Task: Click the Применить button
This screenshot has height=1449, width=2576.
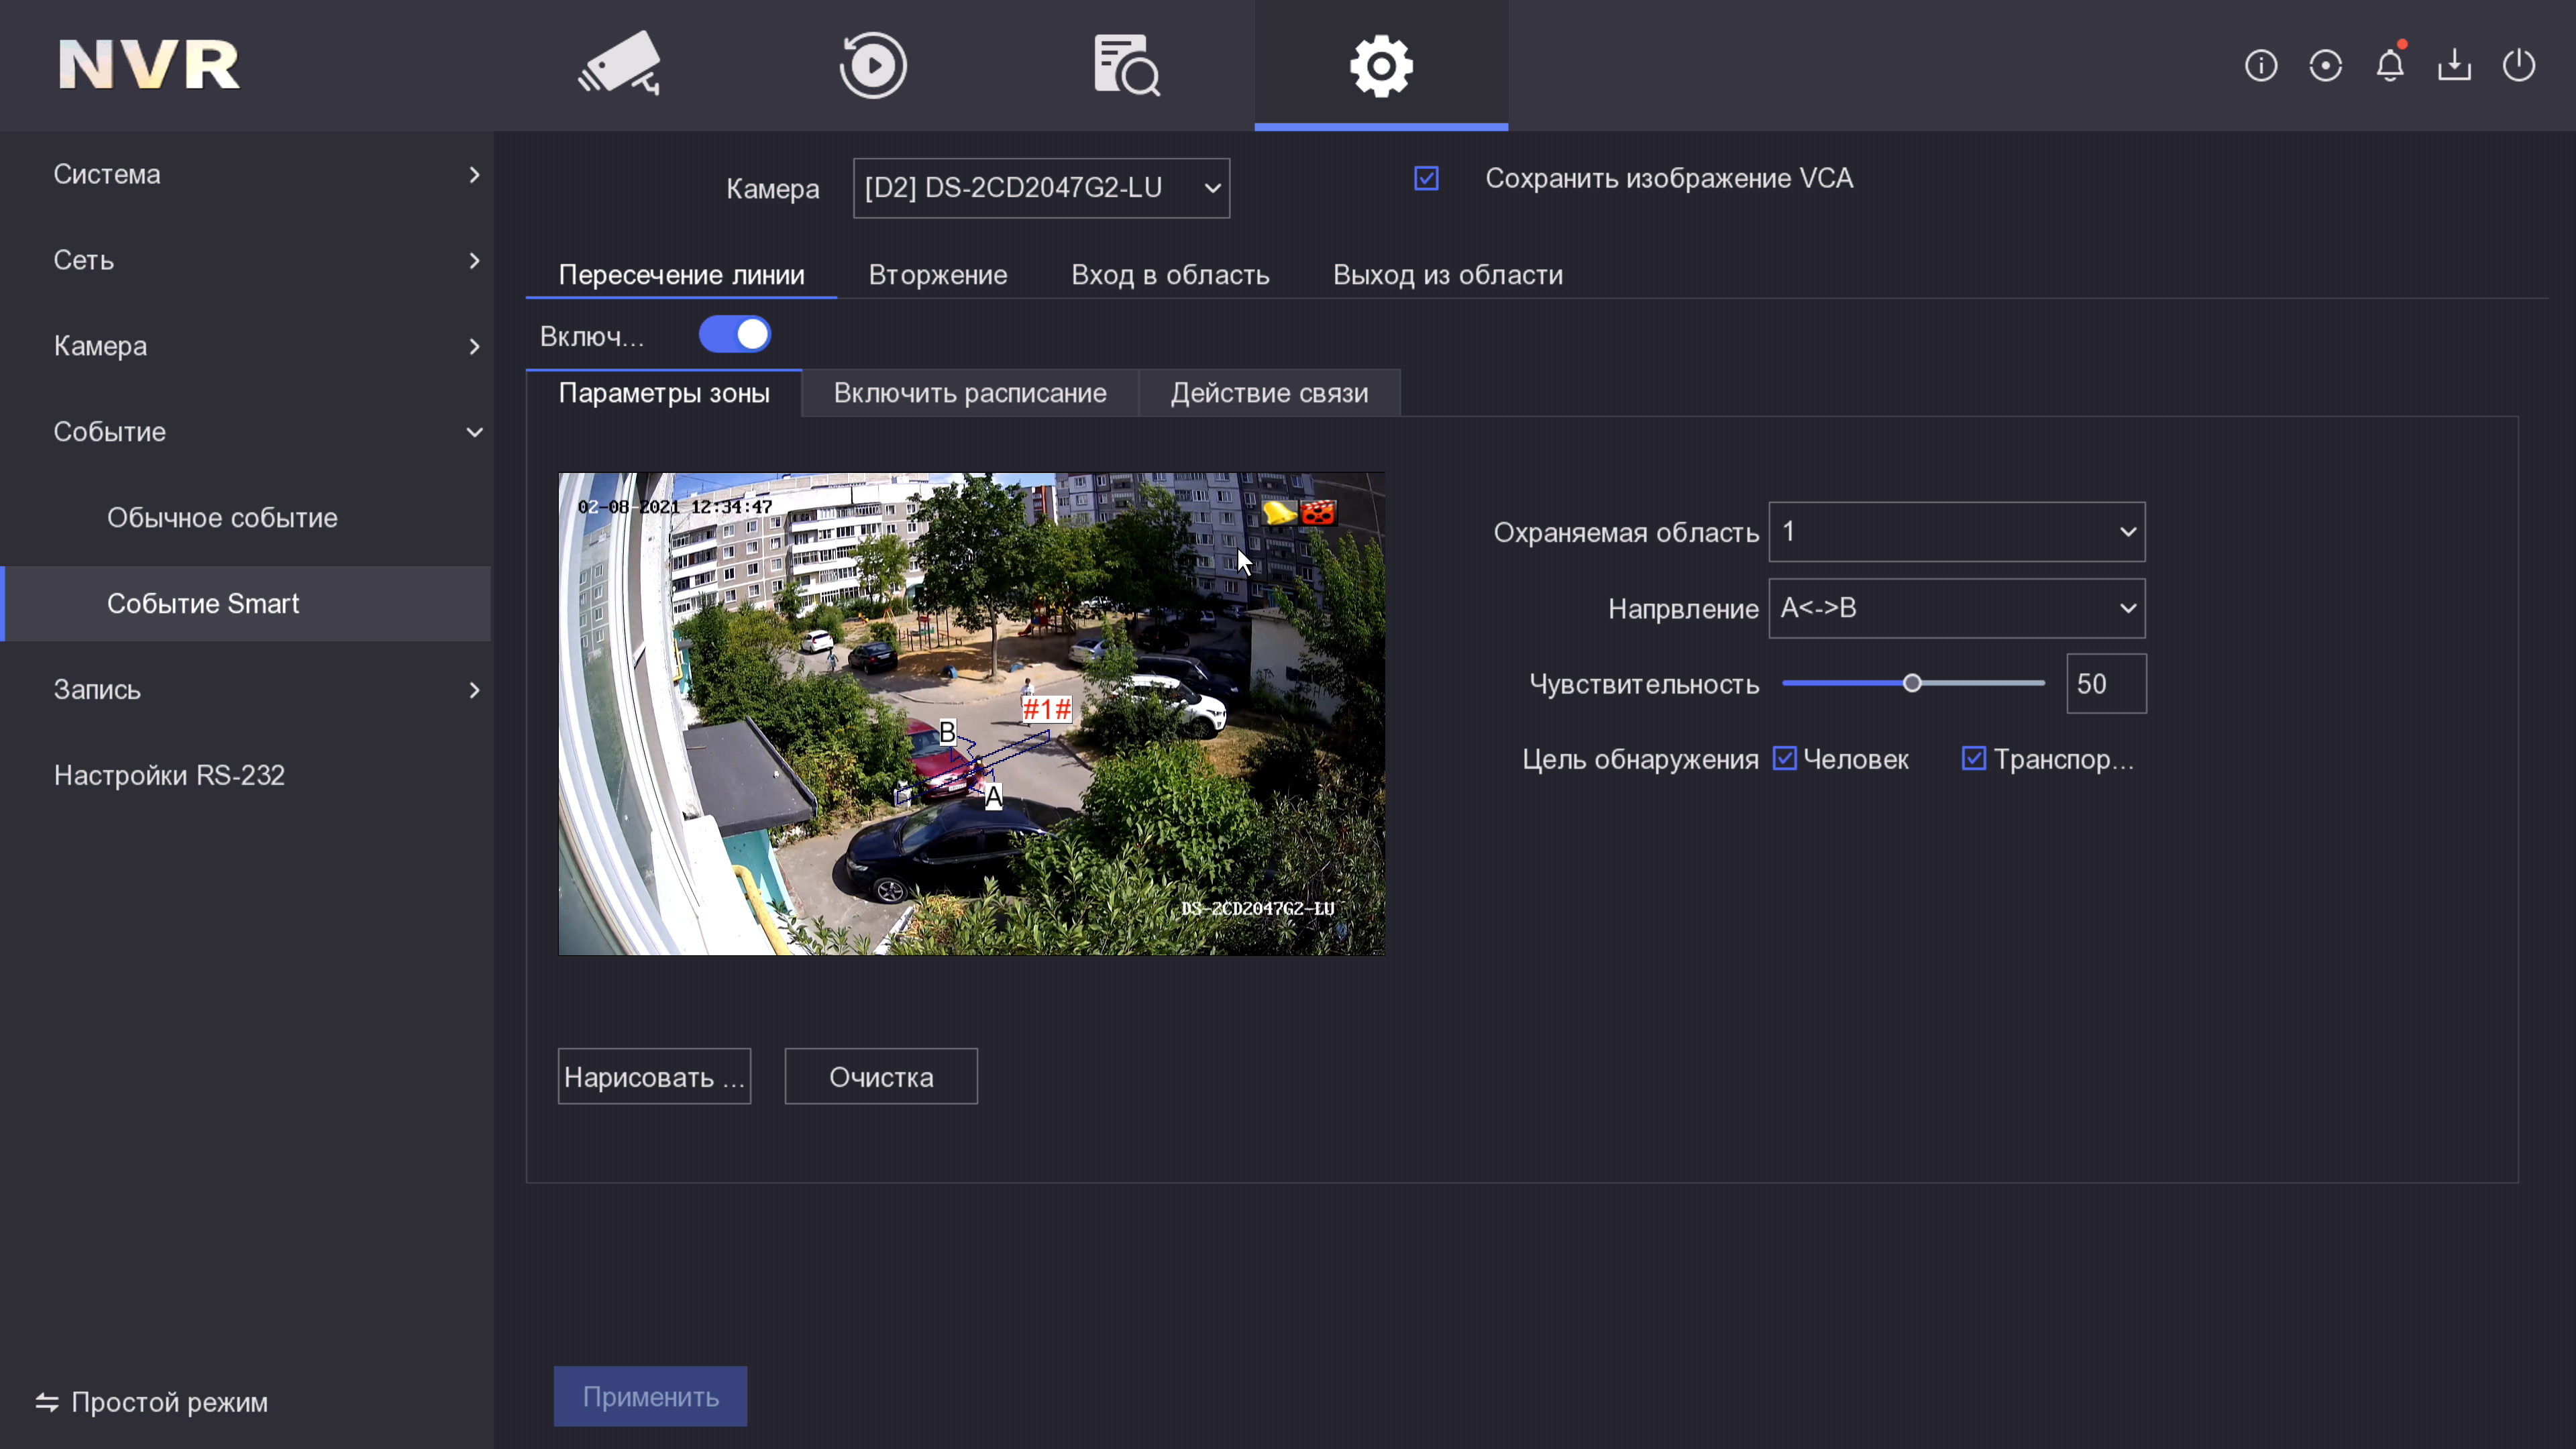Action: [650, 1396]
